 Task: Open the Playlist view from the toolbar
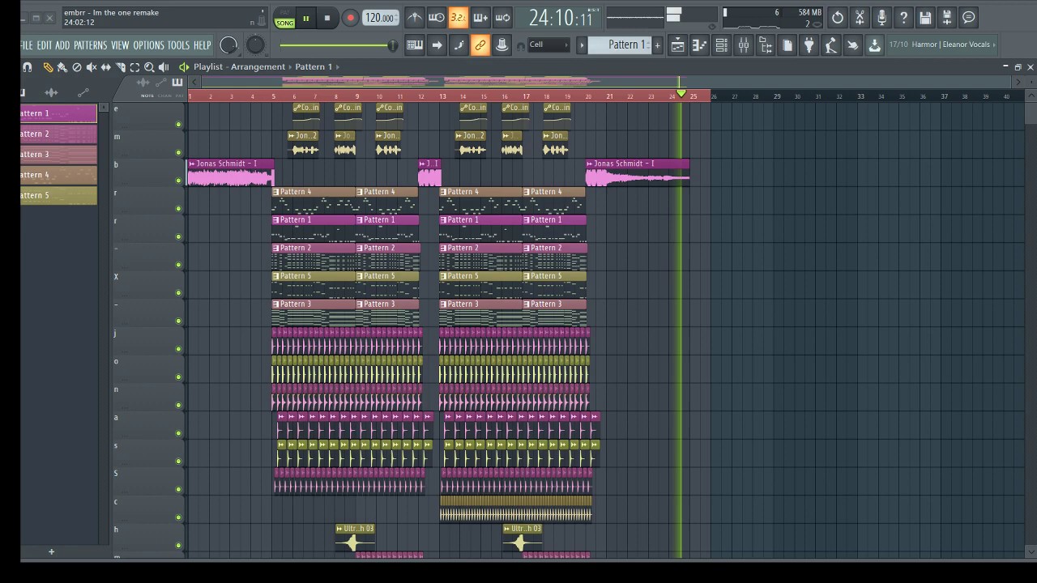coord(678,45)
